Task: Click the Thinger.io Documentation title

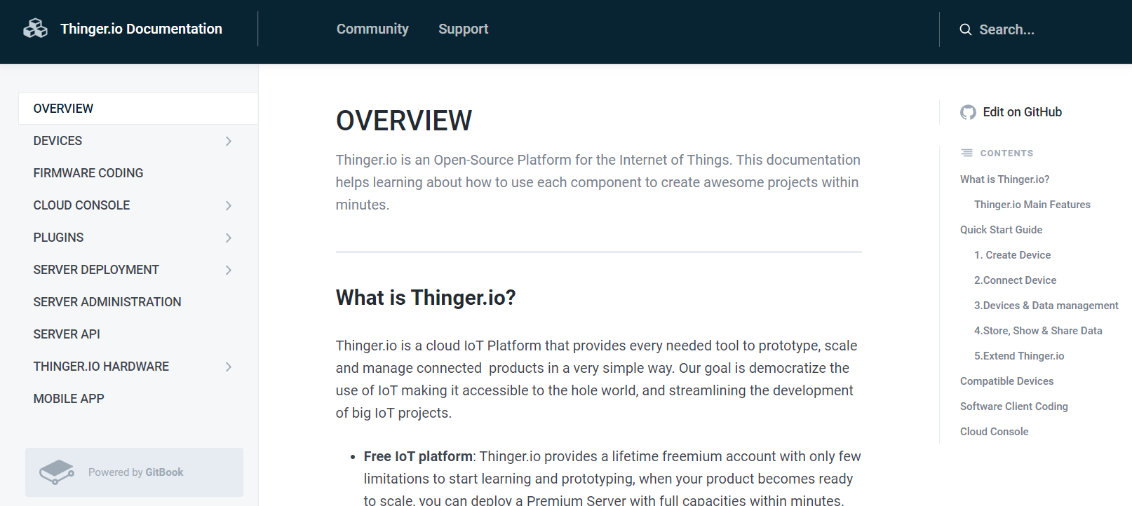Action: tap(141, 29)
